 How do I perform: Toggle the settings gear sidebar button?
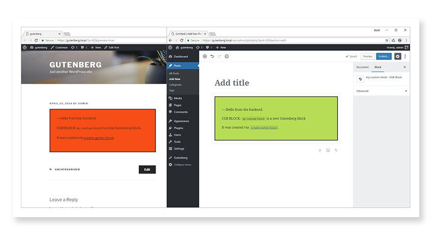click(397, 56)
